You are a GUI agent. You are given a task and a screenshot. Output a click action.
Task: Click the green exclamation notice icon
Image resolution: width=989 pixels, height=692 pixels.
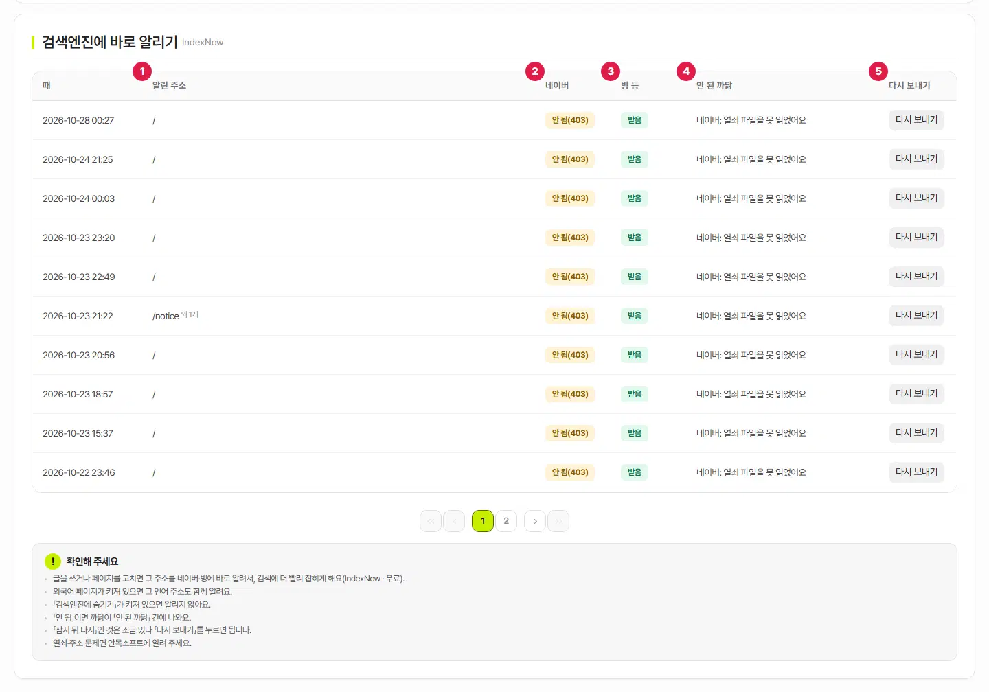tap(53, 562)
